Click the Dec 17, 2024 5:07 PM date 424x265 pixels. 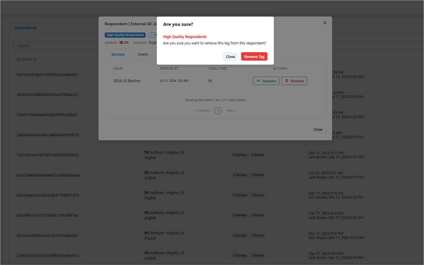pyautogui.click(x=326, y=254)
